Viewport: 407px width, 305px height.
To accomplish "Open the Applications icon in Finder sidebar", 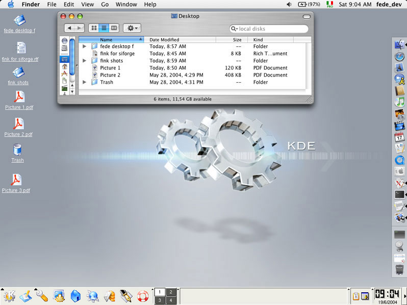I will point(64,74).
